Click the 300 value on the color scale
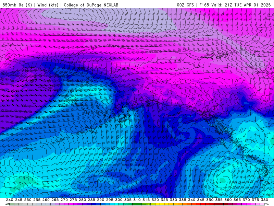Screen dimensions: 274x206 (119, 200)
